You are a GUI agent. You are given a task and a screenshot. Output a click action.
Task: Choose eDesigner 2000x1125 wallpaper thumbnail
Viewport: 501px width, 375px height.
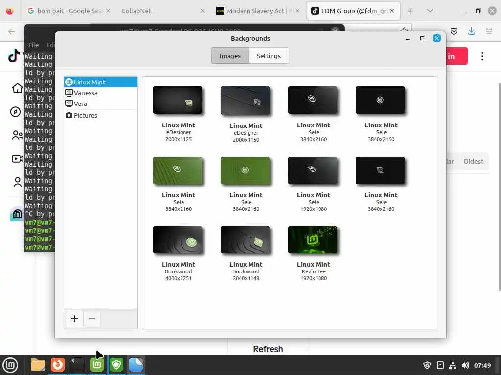point(178,100)
